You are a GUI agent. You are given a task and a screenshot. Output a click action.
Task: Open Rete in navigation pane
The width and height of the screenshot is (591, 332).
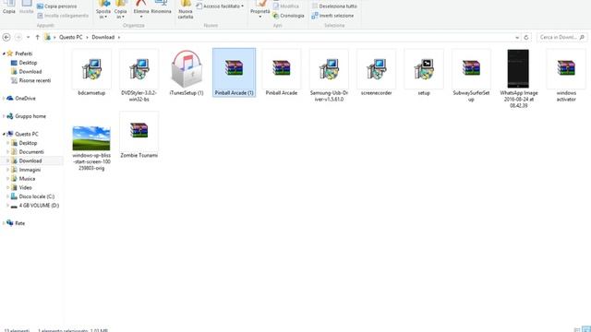19,223
